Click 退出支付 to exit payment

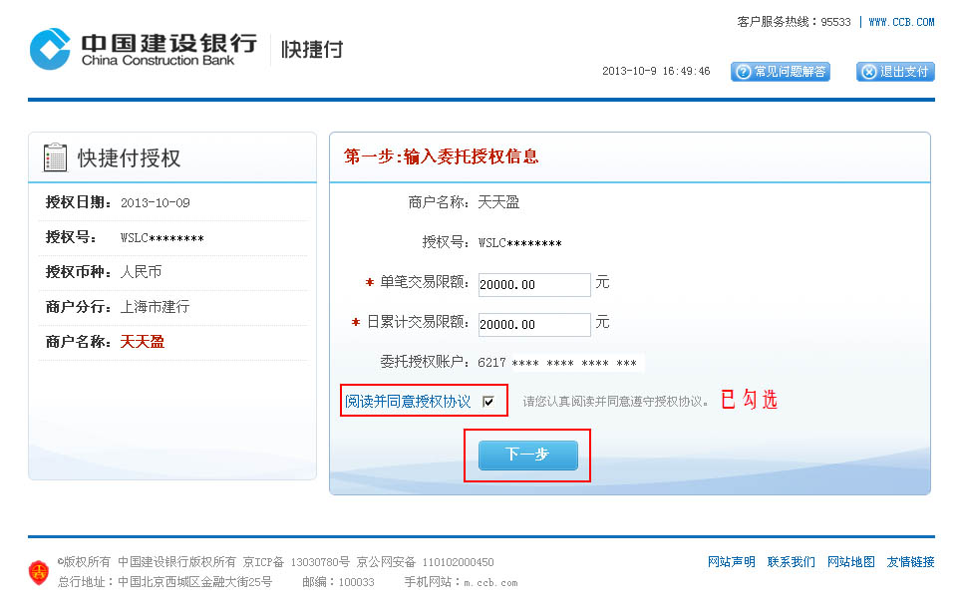point(895,72)
